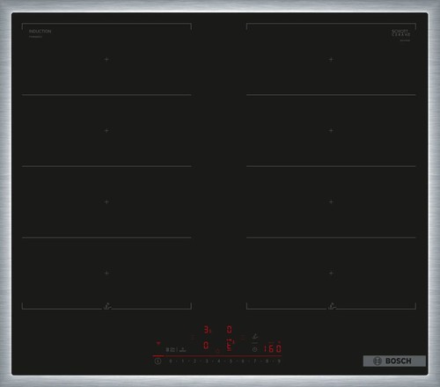Set power level 1 on the slider

182,361
